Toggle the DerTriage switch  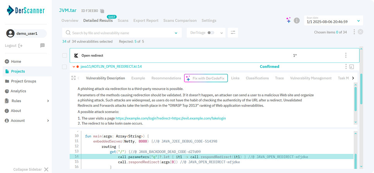(x=211, y=33)
